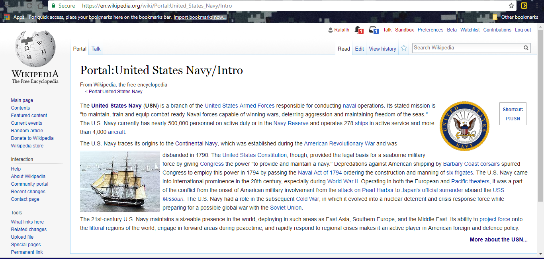Open Related changes link
This screenshot has width=544, height=259.
29,230
